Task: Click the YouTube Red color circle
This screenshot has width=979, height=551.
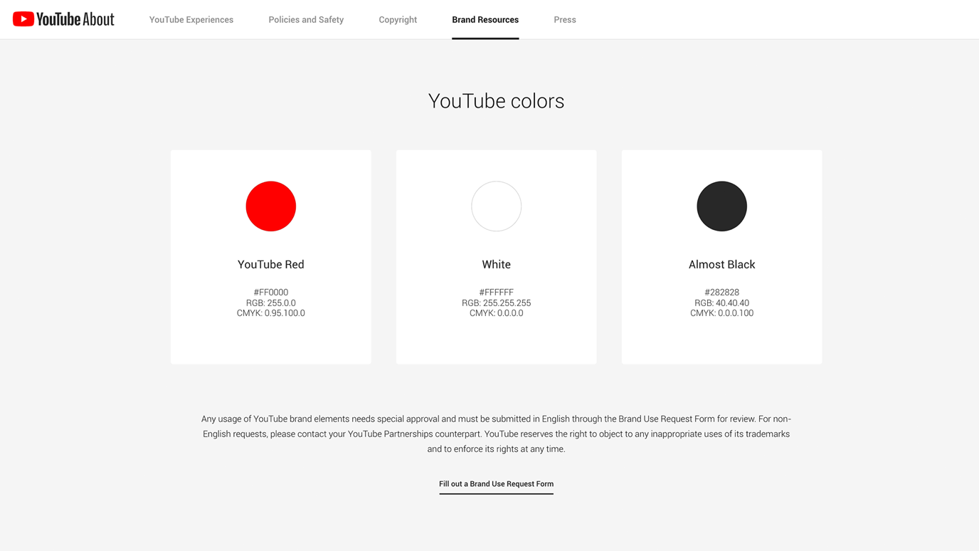Action: 271,206
